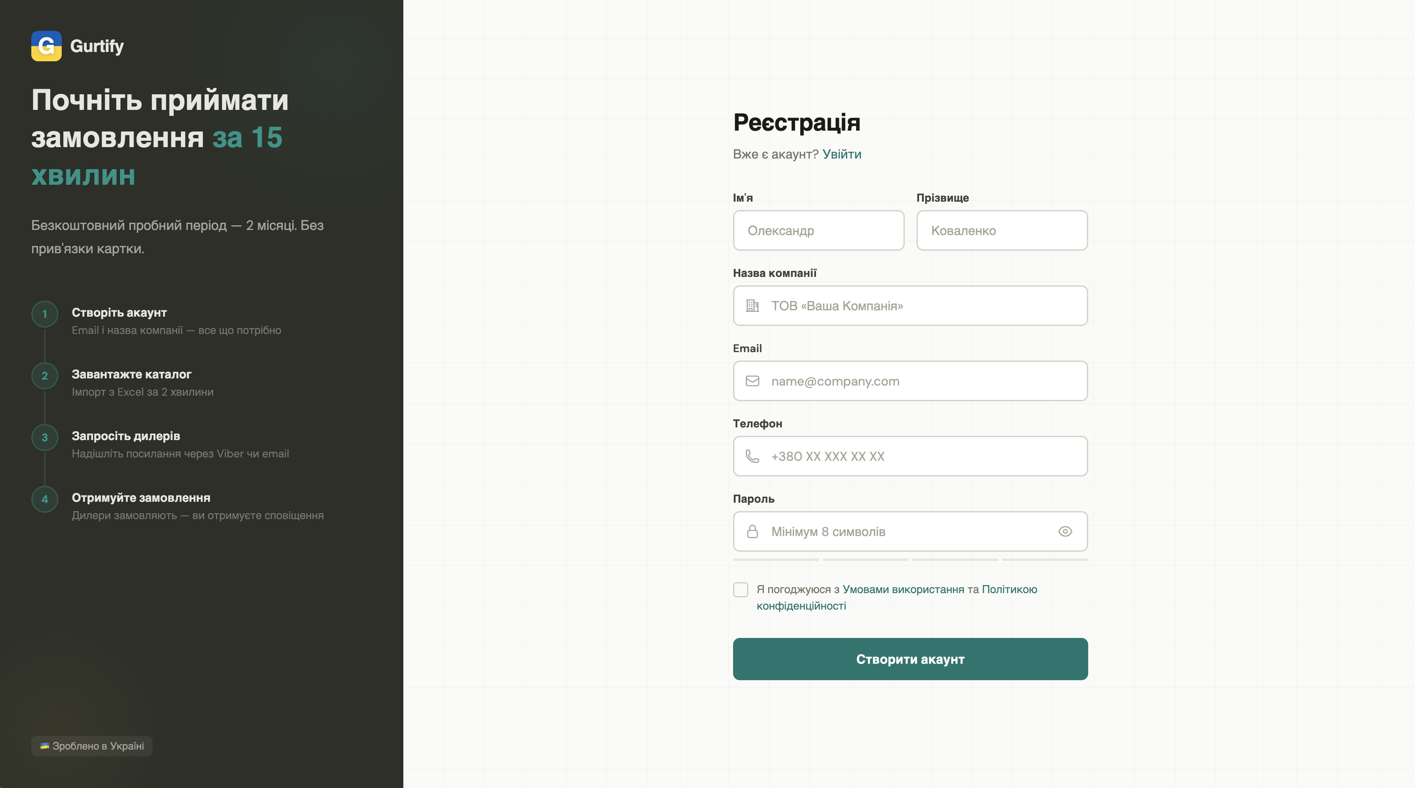Click step 2 circle for catalog upload
Image resolution: width=1415 pixels, height=788 pixels.
[44, 376]
